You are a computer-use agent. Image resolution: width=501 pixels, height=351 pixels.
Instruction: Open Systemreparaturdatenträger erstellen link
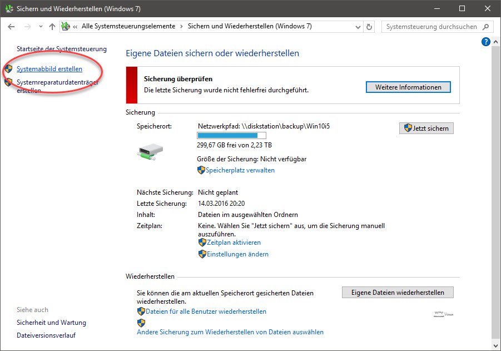57,86
